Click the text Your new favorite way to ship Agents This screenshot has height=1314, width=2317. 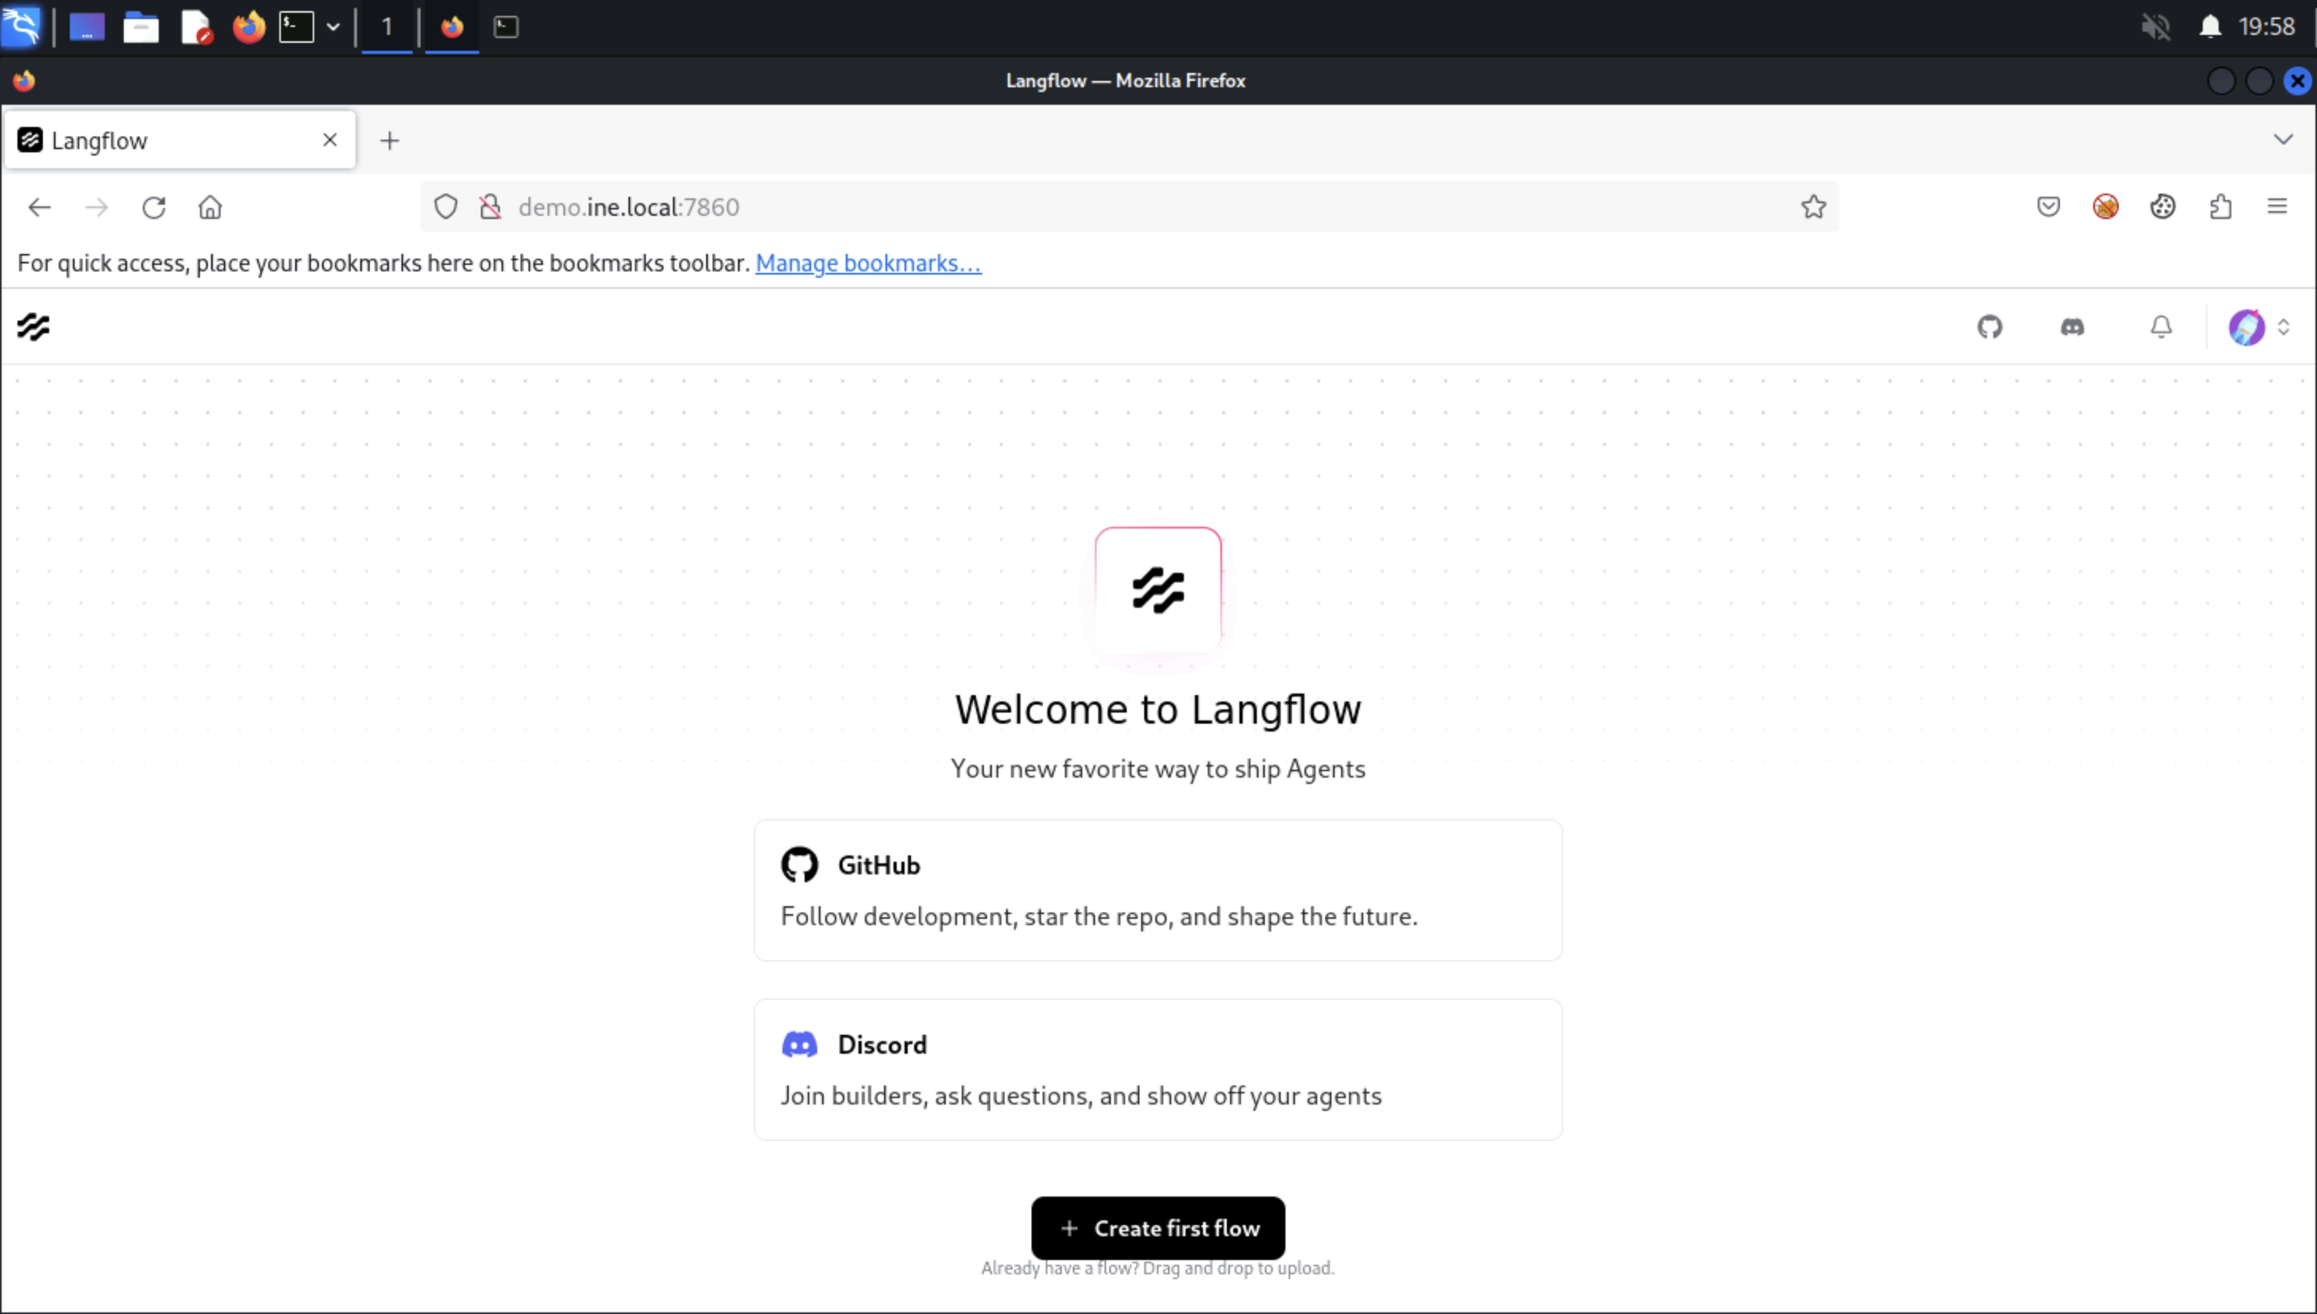(1158, 769)
